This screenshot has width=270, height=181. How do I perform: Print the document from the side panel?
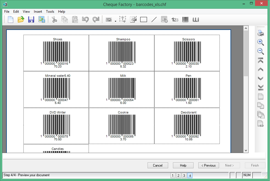pos(260,33)
